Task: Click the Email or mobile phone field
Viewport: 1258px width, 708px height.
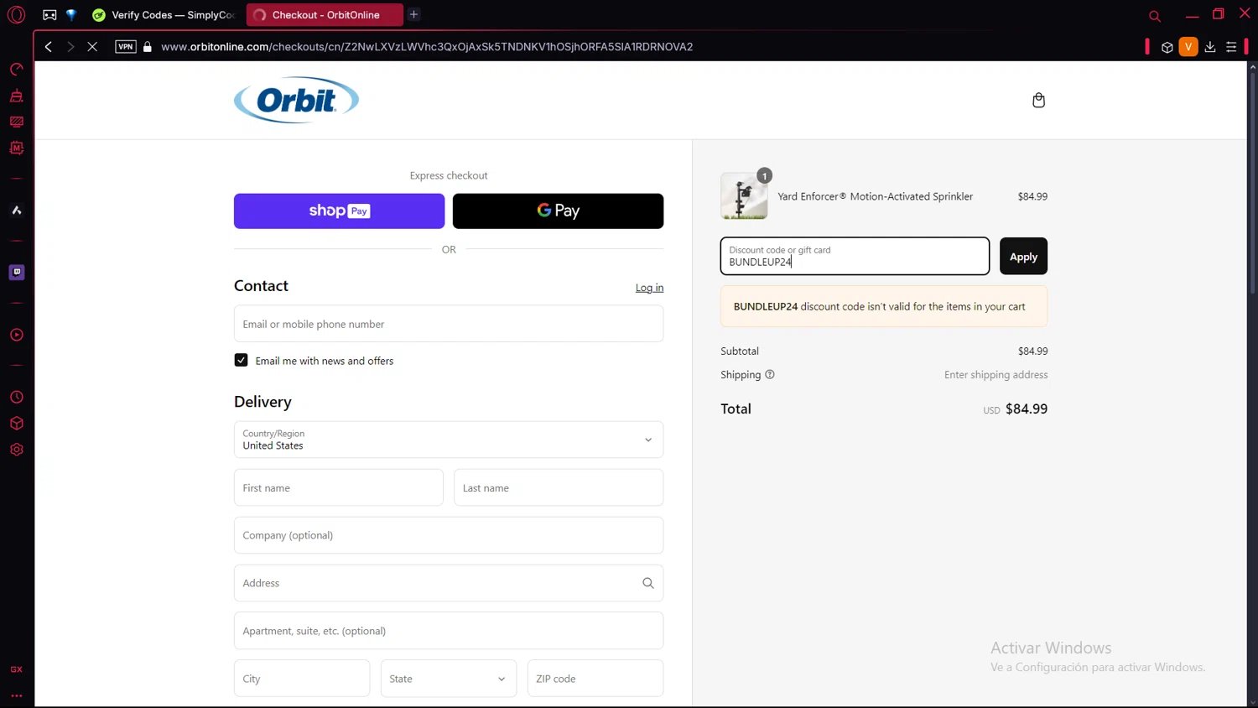Action: (x=449, y=324)
